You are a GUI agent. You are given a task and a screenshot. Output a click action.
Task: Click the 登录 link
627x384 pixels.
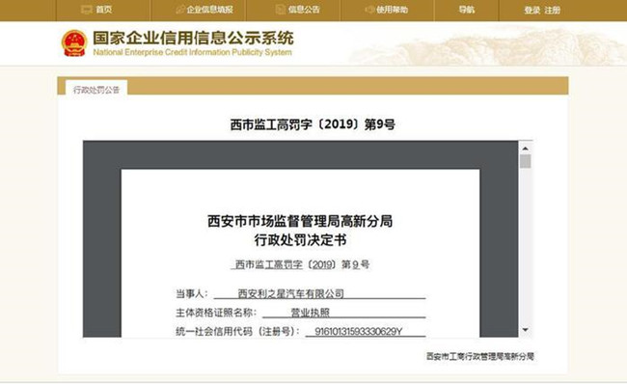532,10
